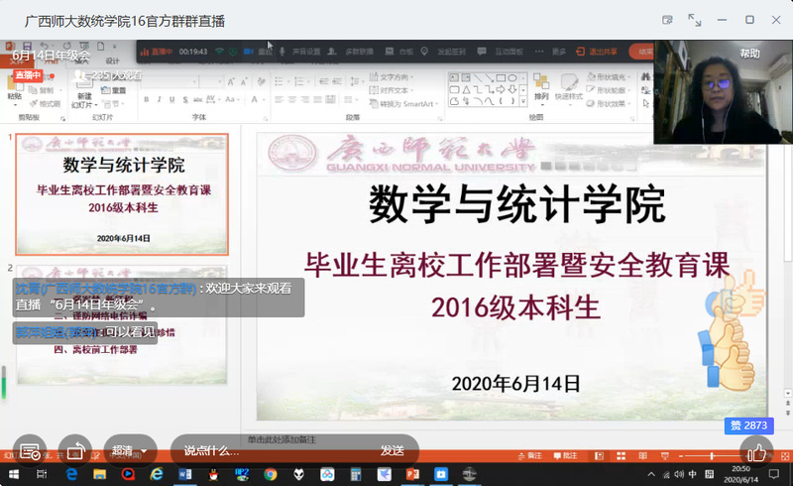
Task: Select the right arrow shape in gallery
Action: point(501,89)
